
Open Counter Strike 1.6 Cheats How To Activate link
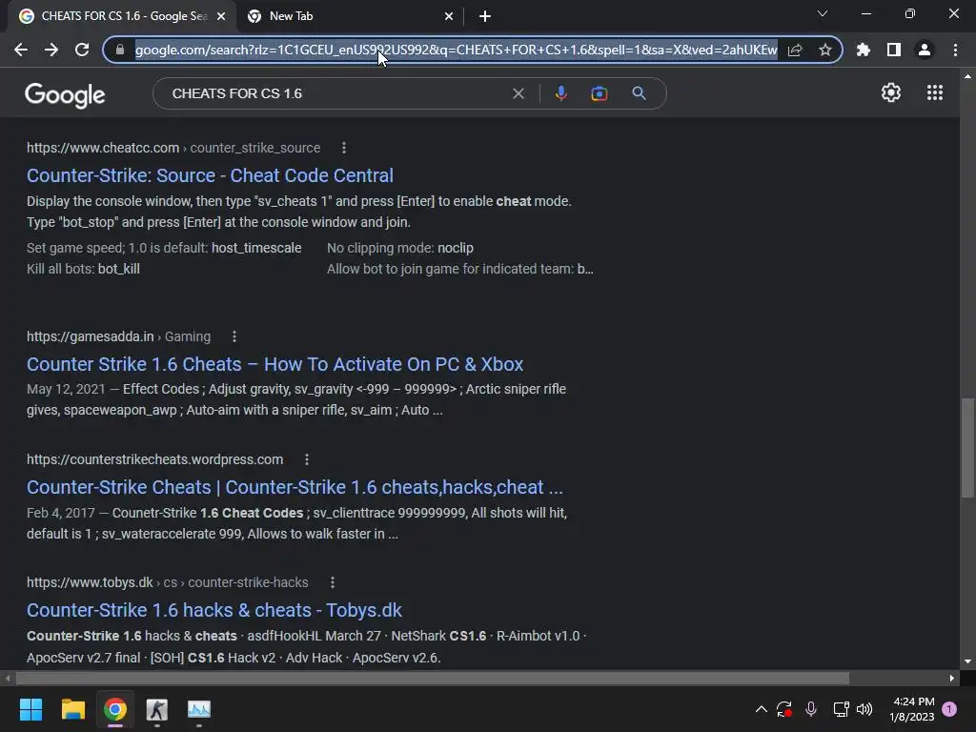[x=274, y=364]
